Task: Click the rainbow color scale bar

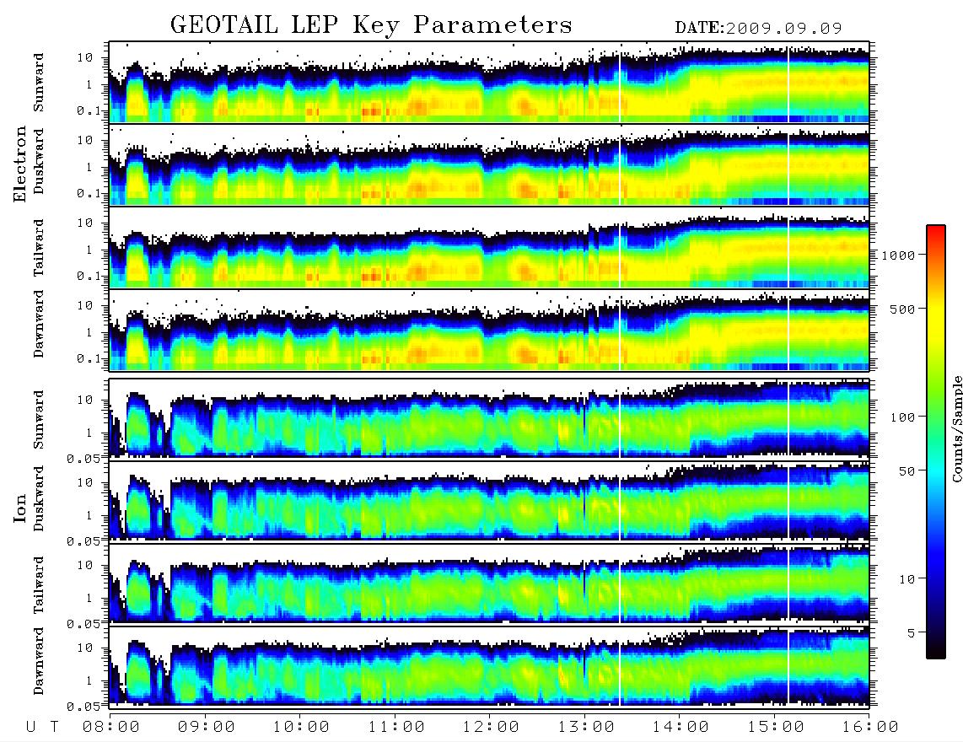Action: (x=936, y=442)
